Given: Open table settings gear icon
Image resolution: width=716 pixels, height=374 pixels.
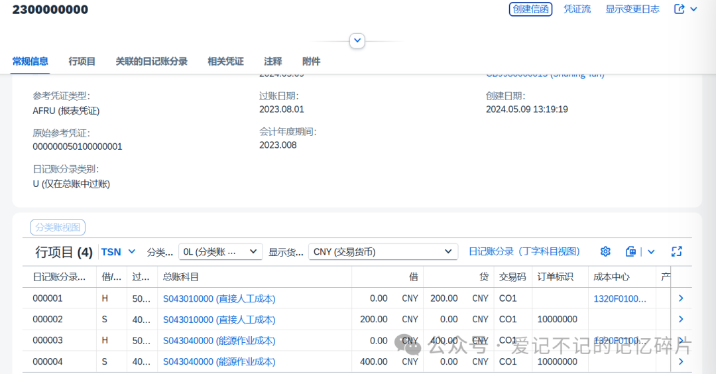Looking at the screenshot, I should coord(605,251).
